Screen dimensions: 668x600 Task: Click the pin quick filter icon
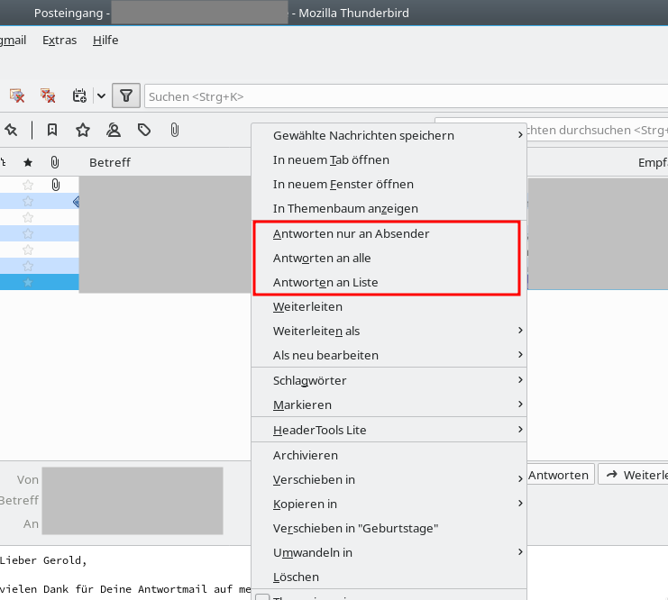tap(11, 131)
